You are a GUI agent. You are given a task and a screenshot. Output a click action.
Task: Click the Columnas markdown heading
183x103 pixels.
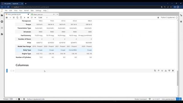click(22, 65)
